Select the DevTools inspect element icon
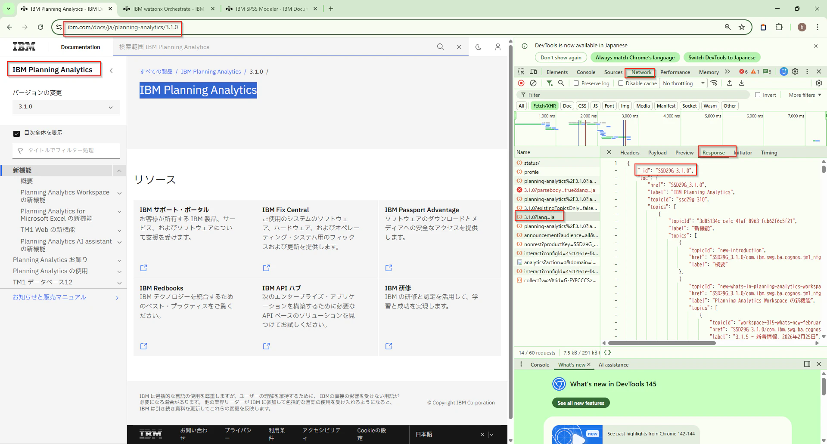The image size is (827, 444). [521, 72]
